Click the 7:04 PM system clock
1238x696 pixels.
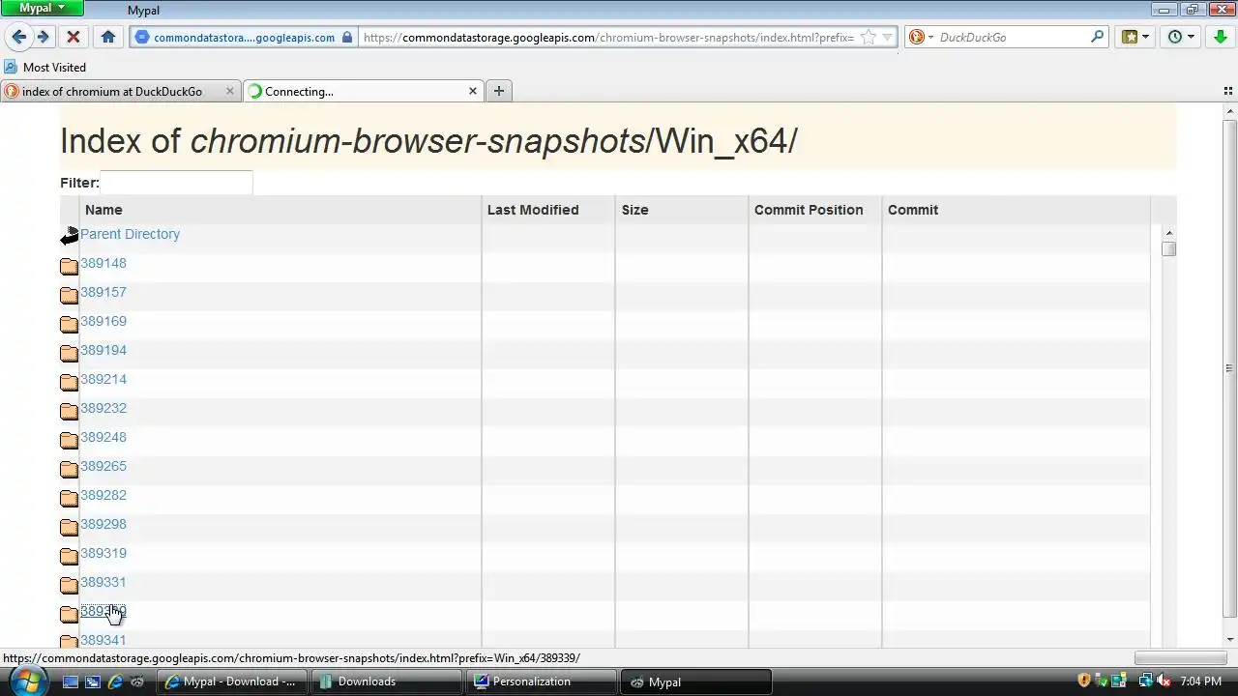(1200, 681)
